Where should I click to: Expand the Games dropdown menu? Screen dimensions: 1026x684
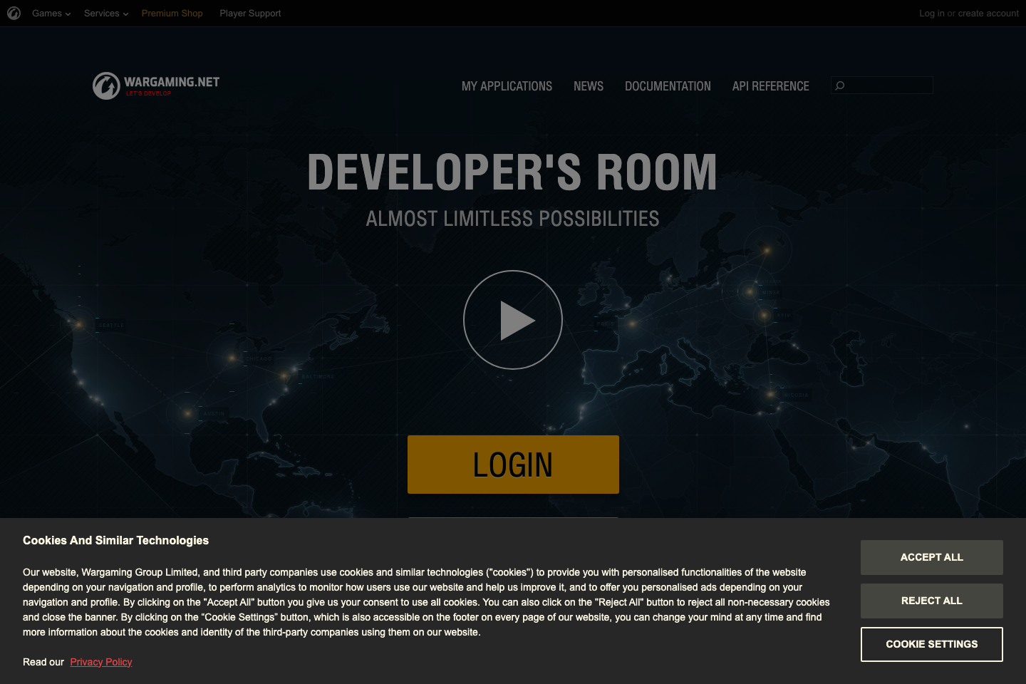tap(50, 13)
